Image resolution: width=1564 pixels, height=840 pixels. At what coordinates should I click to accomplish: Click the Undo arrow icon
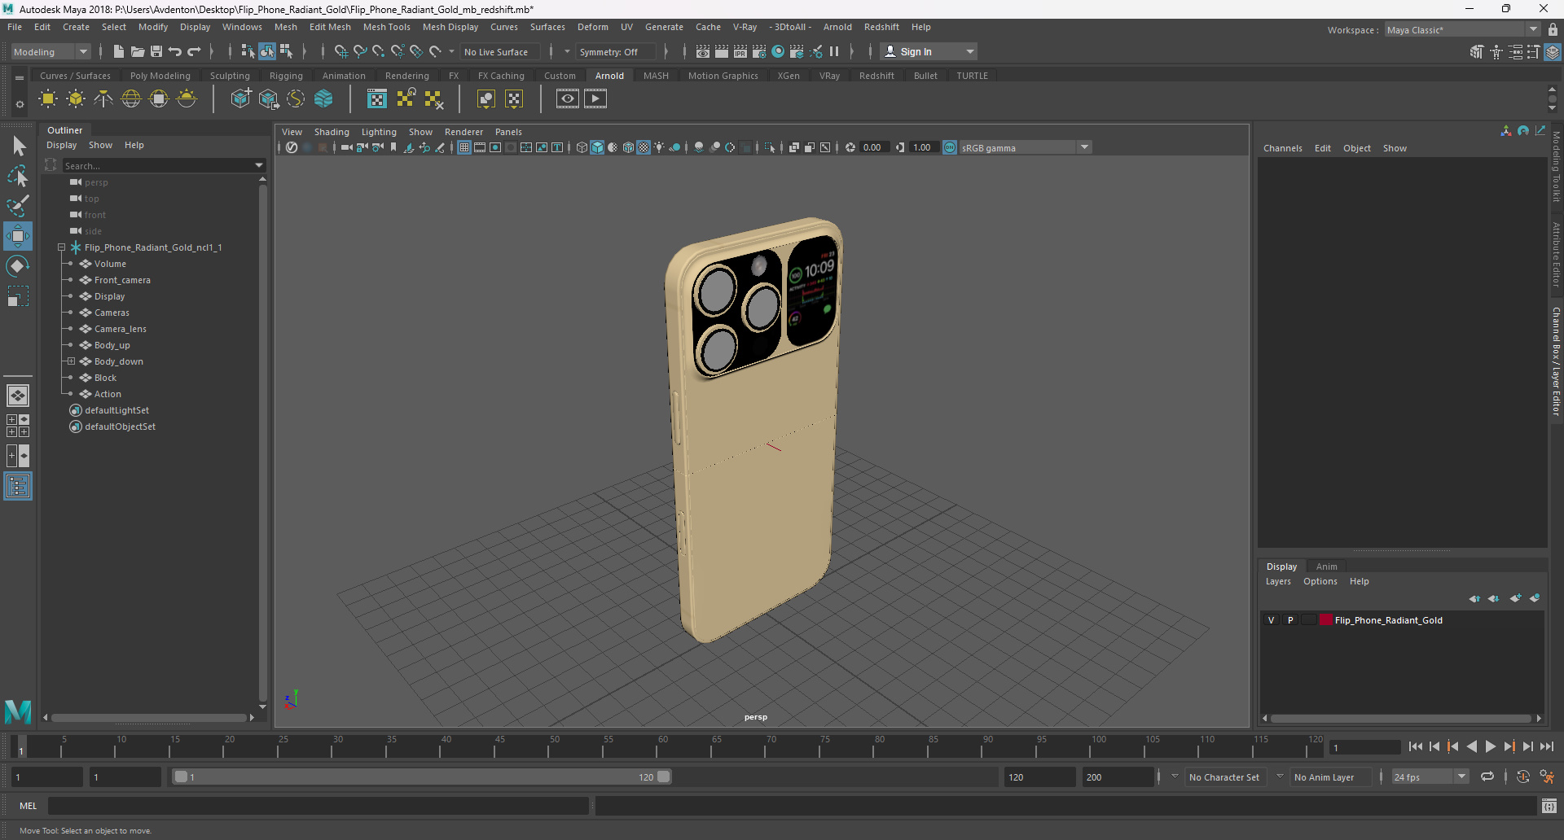175,51
